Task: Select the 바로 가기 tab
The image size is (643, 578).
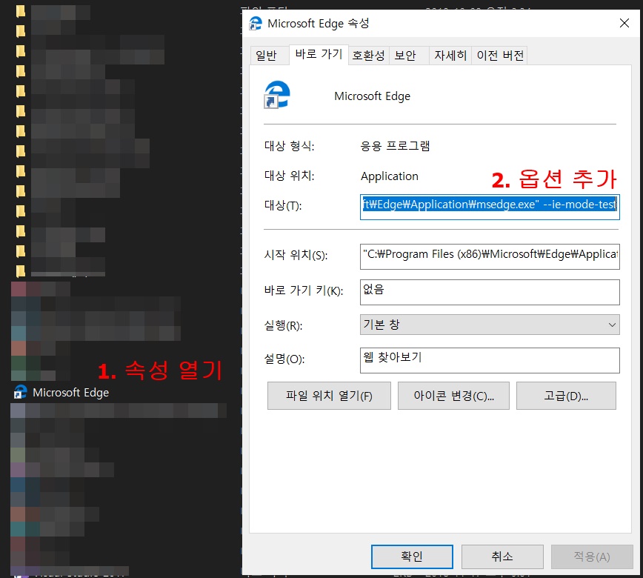Action: coord(319,55)
